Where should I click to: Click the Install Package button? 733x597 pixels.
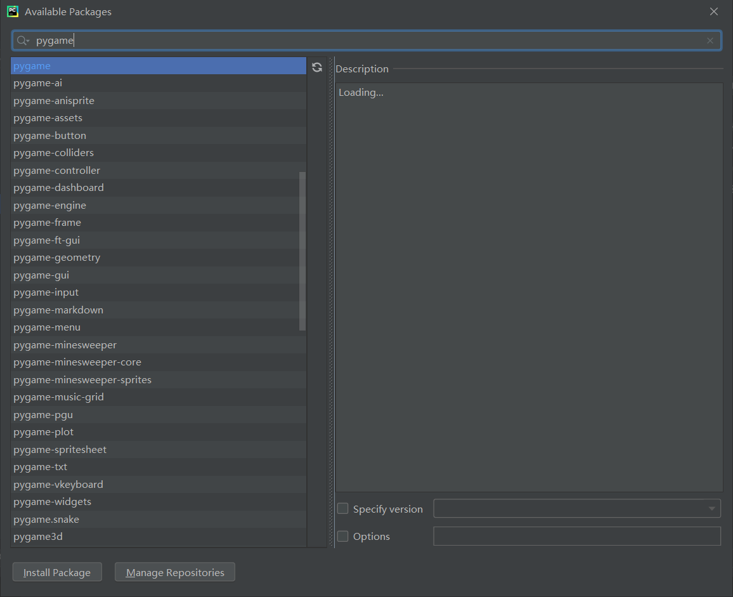(57, 572)
